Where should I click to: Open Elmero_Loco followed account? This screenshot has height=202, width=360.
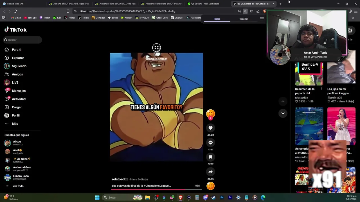(x=17, y=177)
